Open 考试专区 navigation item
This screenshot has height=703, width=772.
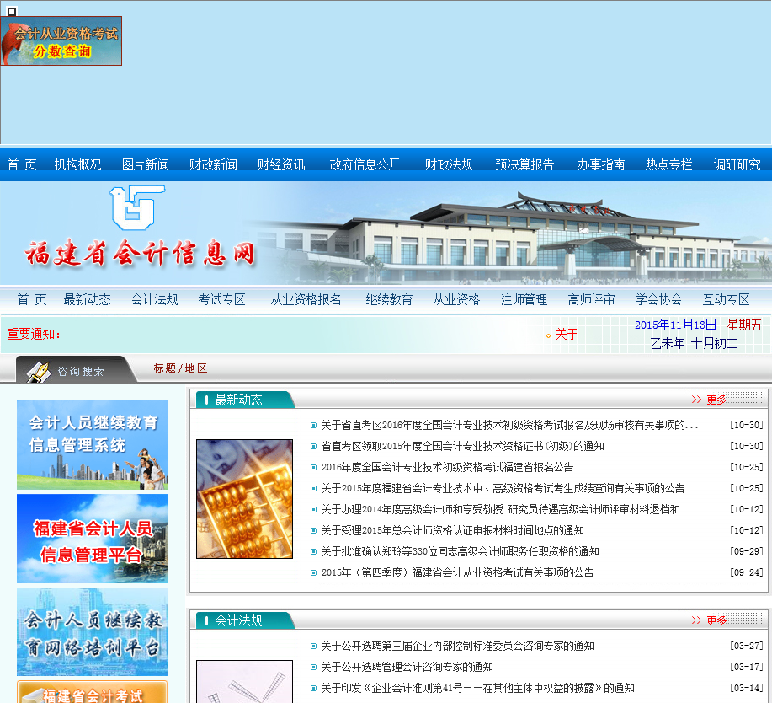[221, 300]
